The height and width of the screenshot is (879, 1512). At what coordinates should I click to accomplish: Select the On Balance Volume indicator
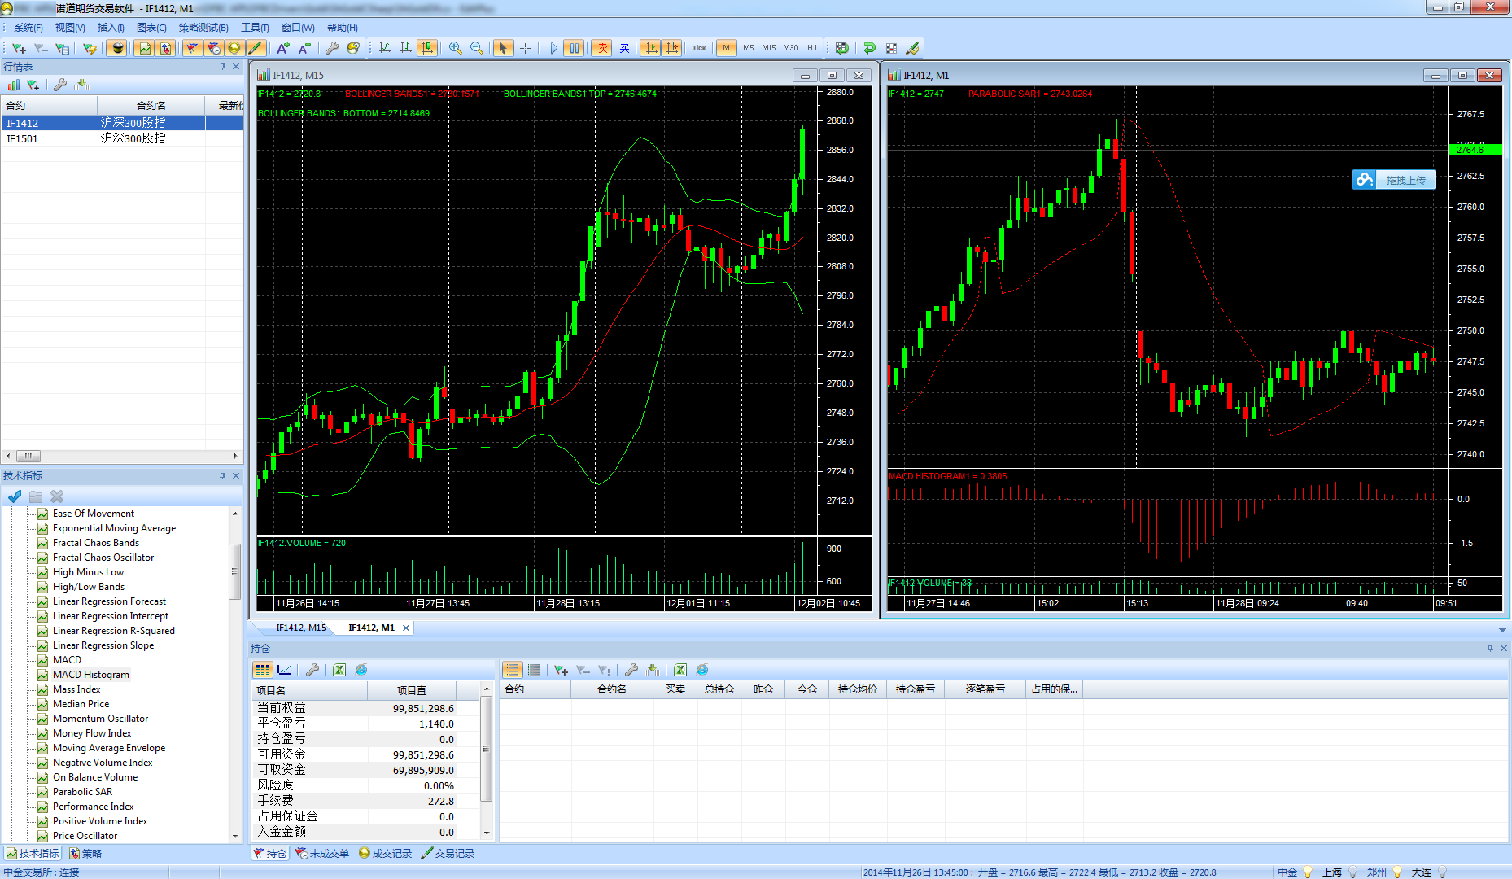click(94, 777)
